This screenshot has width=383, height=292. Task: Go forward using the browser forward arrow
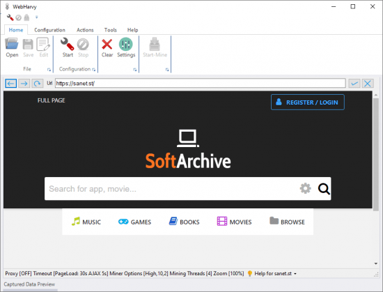(x=24, y=84)
